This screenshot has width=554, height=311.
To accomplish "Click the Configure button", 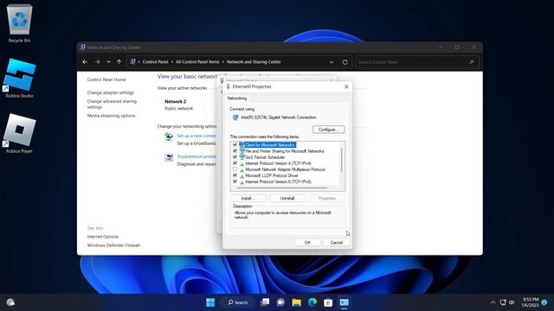I will pyautogui.click(x=329, y=130).
